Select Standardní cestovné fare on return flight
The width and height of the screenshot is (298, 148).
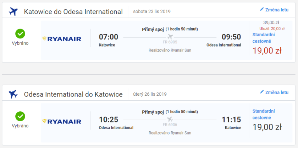(264, 114)
